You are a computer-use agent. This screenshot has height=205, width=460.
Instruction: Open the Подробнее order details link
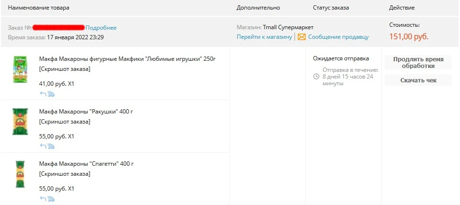101,28
